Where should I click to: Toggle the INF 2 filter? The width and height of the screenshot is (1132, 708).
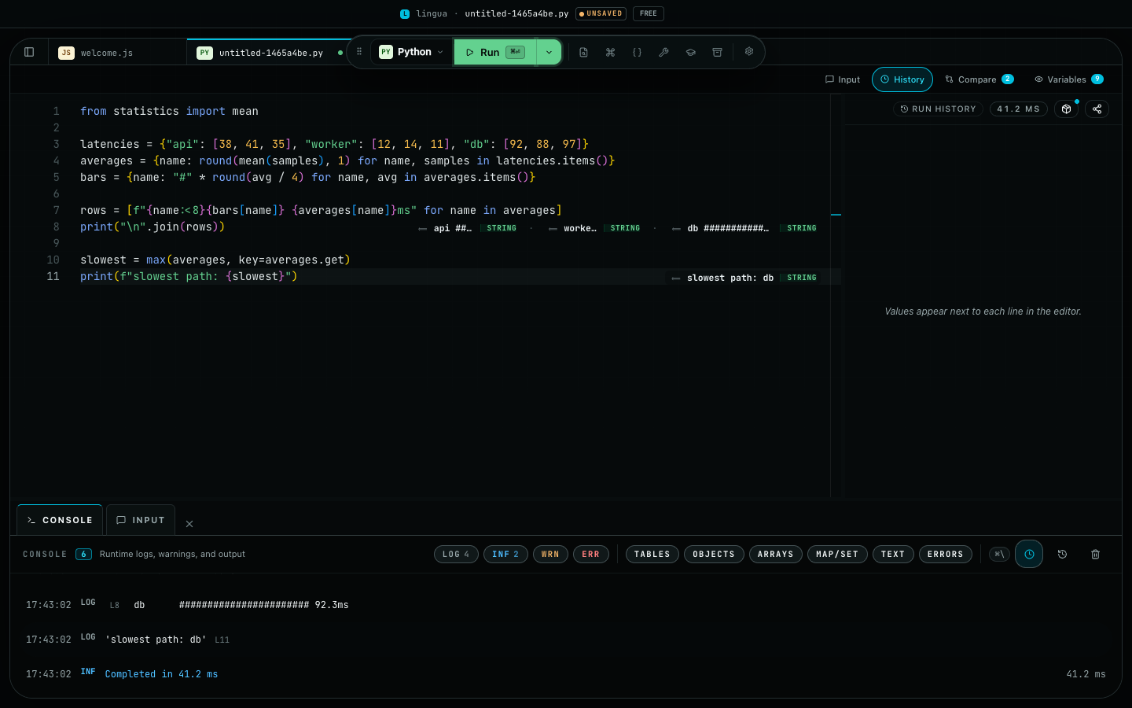click(505, 554)
